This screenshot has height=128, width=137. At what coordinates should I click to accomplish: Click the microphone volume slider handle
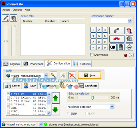(x=6, y=41)
